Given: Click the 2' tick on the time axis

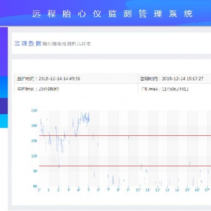Looking at the screenshot, I should (x=58, y=190).
